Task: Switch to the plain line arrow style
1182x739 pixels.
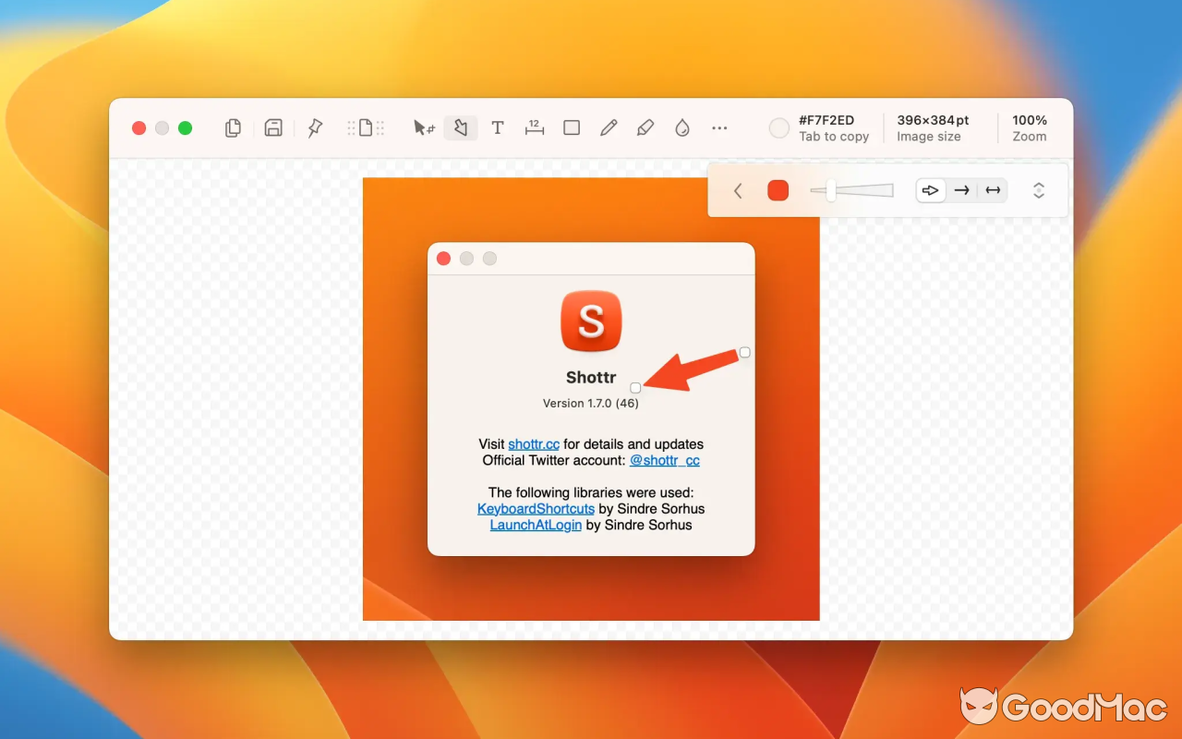Action: pos(961,189)
